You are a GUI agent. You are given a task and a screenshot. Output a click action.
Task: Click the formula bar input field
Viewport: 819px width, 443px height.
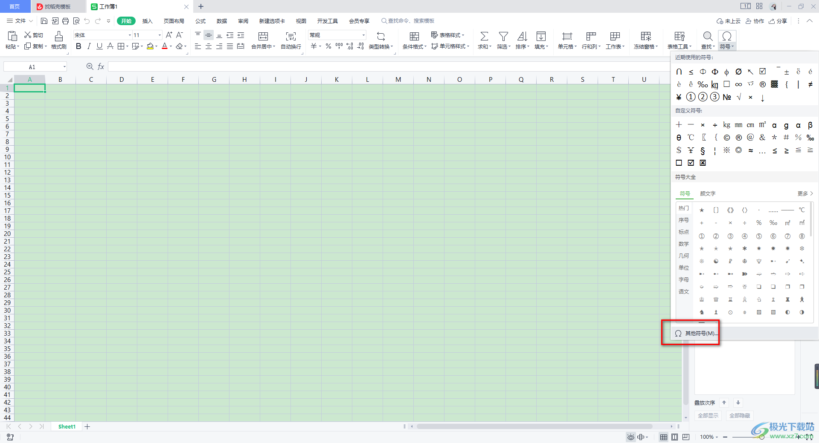pyautogui.click(x=388, y=66)
